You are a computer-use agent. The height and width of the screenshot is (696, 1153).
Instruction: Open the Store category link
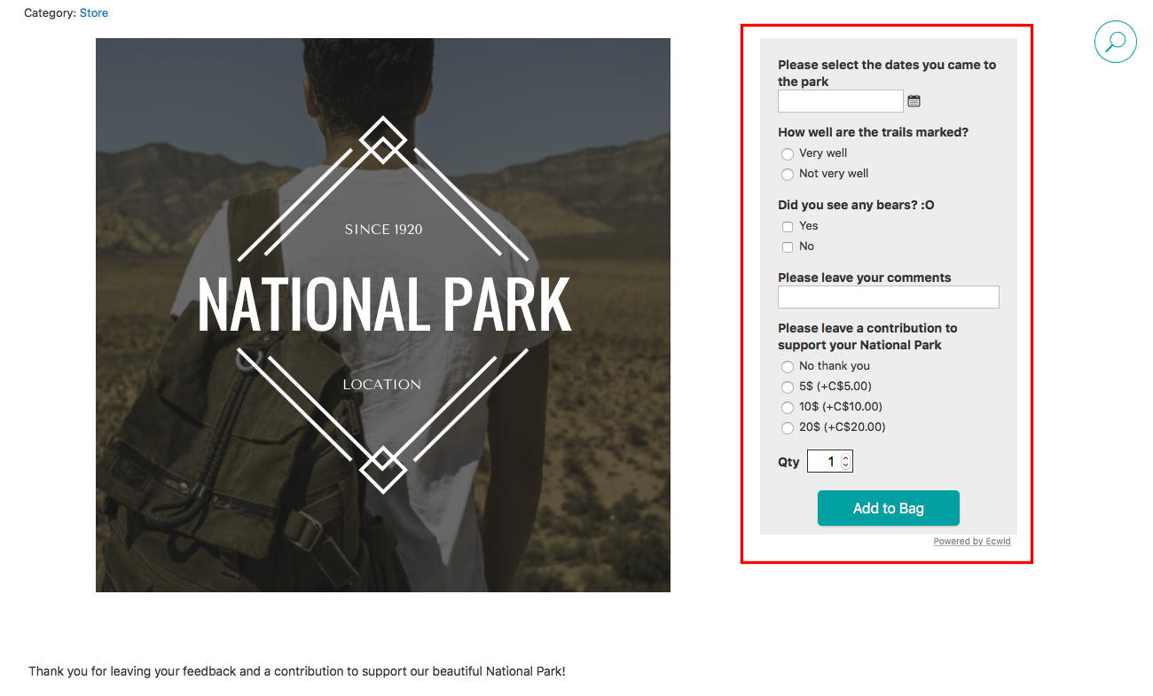click(94, 12)
